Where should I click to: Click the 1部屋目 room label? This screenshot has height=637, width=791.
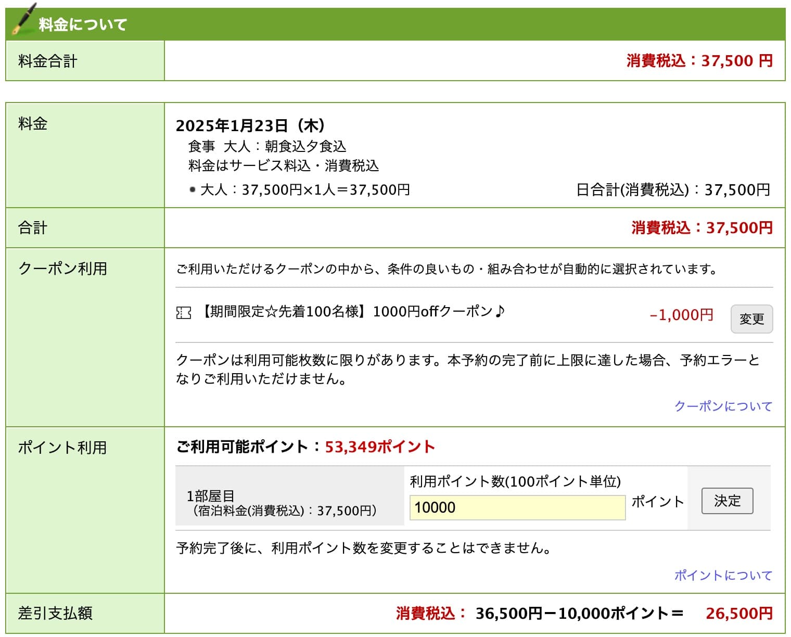coord(211,496)
